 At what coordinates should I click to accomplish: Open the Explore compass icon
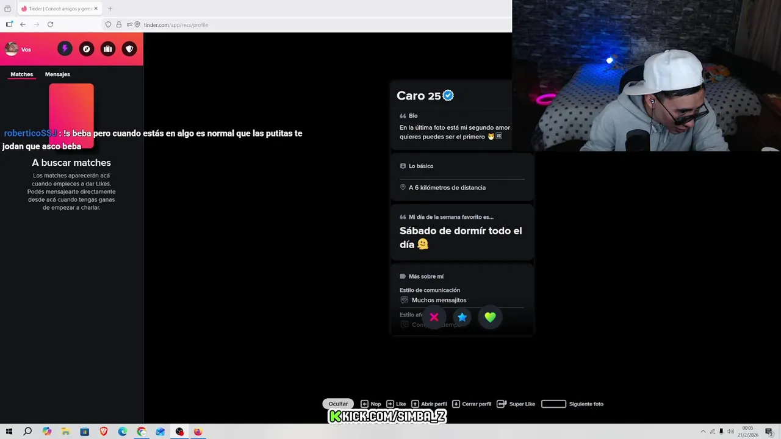(x=87, y=49)
